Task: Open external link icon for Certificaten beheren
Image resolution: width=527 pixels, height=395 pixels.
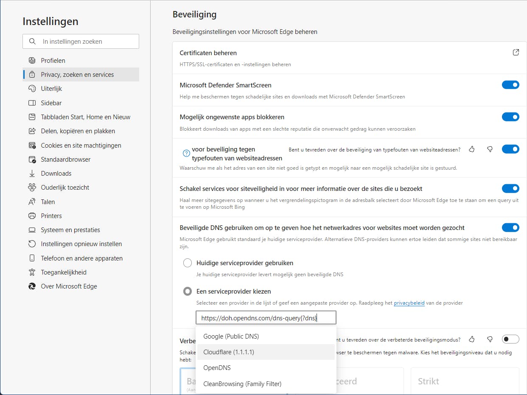Action: pos(516,53)
